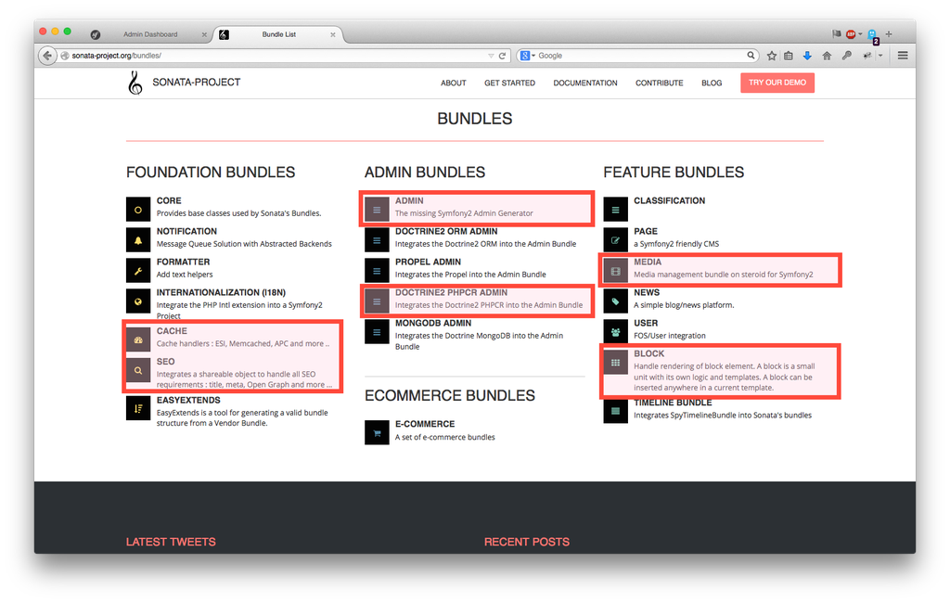
Task: Switch to the Admin Dashboard tab
Action: tap(150, 34)
